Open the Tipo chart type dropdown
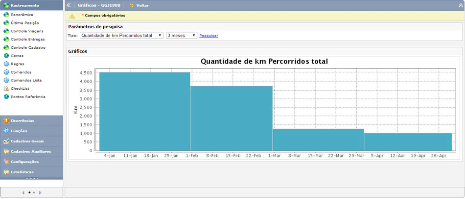The height and width of the screenshot is (199, 465). (x=121, y=36)
